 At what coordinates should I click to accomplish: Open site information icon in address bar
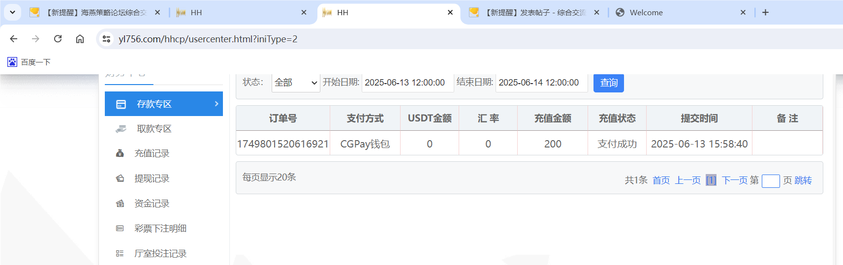click(106, 39)
